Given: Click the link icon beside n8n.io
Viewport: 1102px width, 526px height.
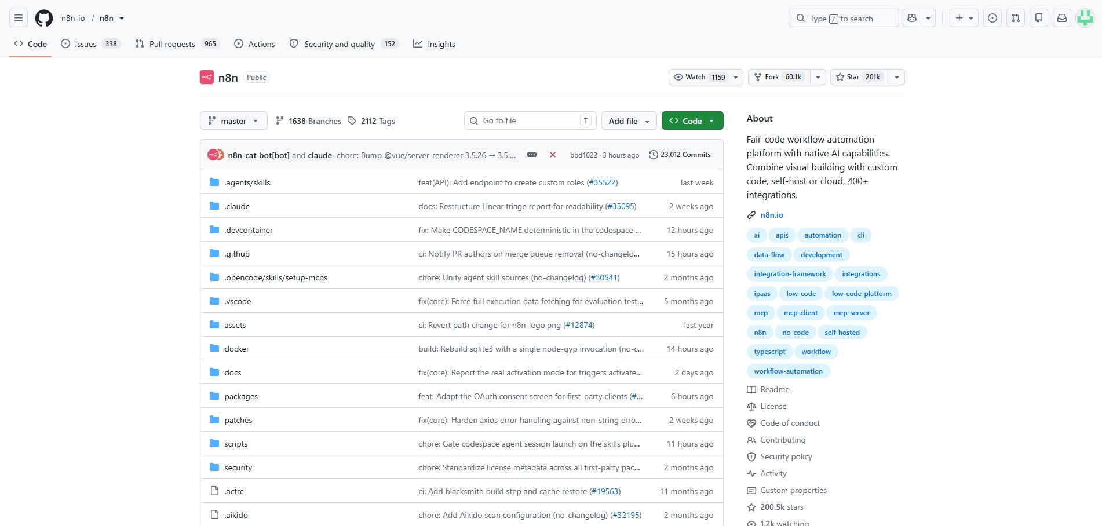Looking at the screenshot, I should pos(751,215).
